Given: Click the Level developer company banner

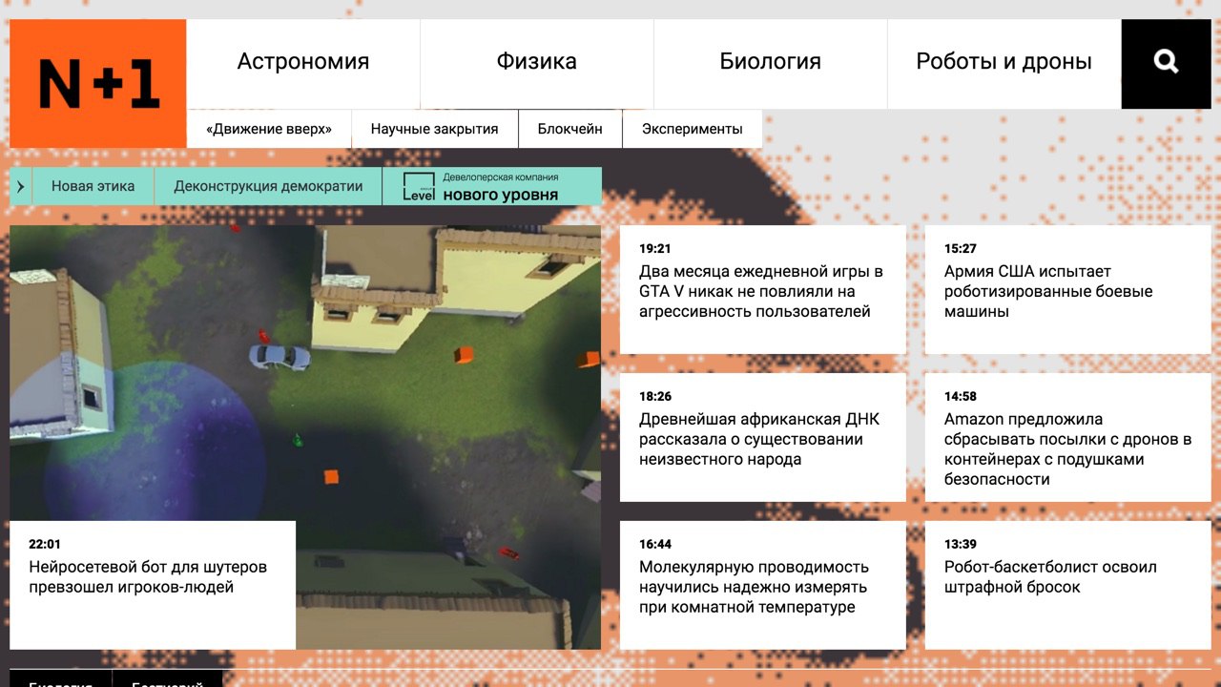Looking at the screenshot, I should click(x=492, y=187).
